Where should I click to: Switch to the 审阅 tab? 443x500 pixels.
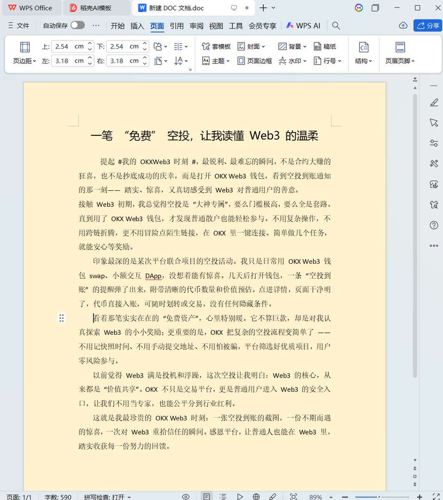click(x=196, y=25)
